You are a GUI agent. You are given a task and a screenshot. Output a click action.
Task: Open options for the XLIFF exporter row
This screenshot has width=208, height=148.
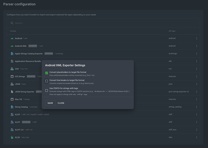197,122
